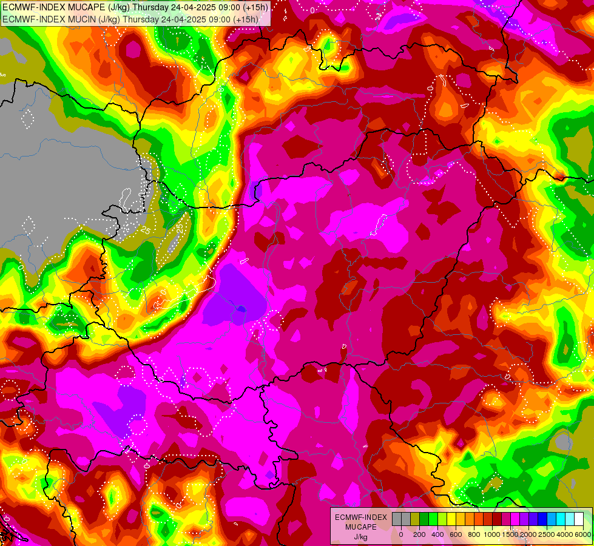Click the pure yellow legend swatch
This screenshot has width=594, height=546.
tap(451, 519)
